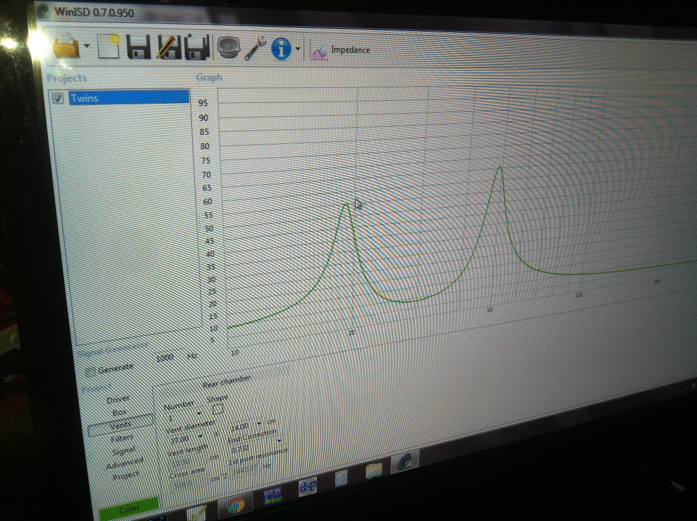Select the Vents tab
This screenshot has height=521, width=697.
click(x=120, y=426)
